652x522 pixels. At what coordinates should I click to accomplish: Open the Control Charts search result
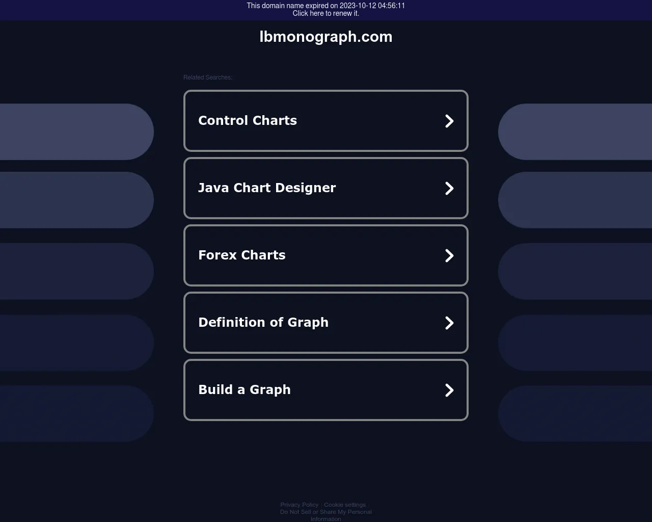pos(248,121)
